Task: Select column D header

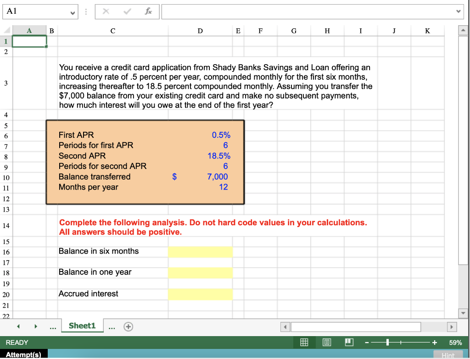Action: (200, 31)
